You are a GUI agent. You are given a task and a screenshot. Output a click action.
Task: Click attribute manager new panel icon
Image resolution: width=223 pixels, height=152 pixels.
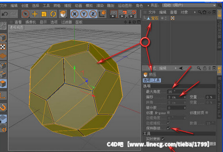[x=214, y=68]
